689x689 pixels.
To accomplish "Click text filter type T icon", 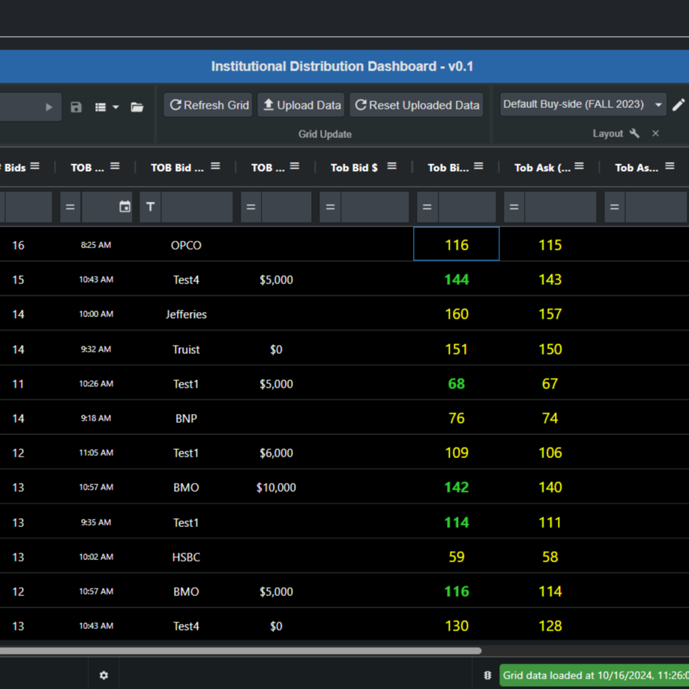I will pos(150,207).
